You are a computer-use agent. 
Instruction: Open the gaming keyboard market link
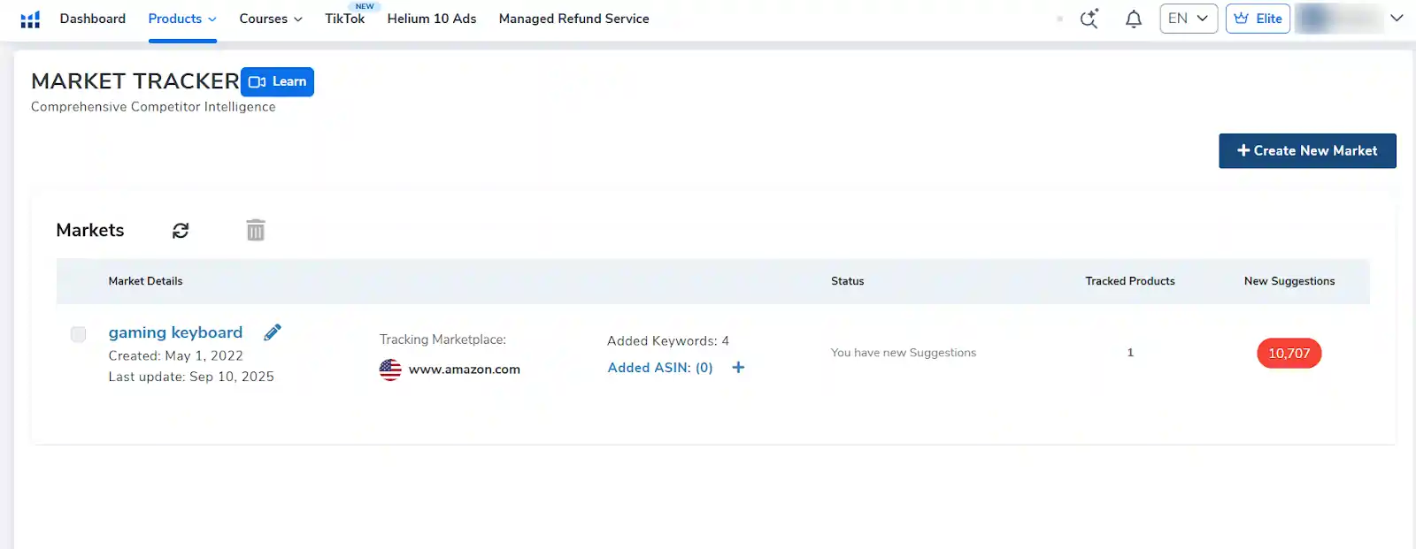point(175,332)
